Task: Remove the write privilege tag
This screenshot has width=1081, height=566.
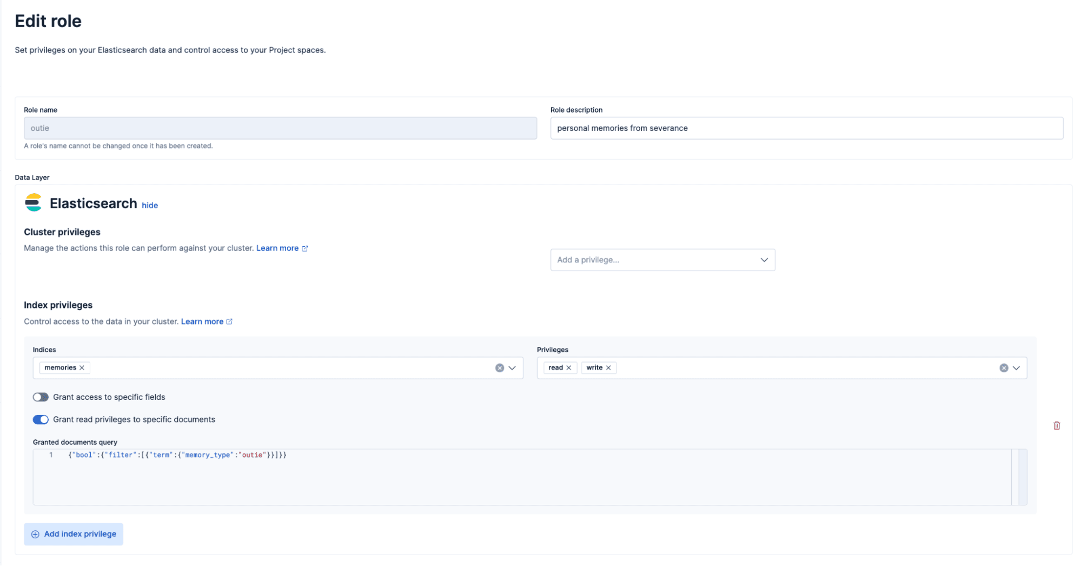Action: [x=608, y=367]
